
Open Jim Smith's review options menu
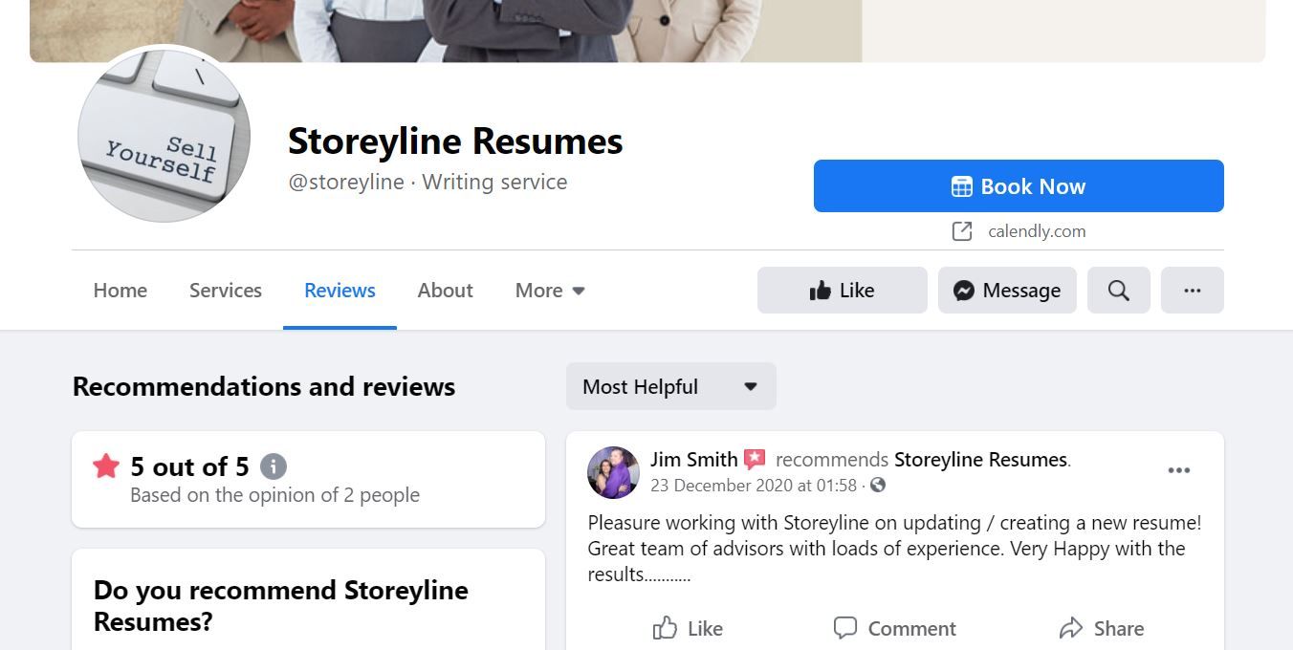coord(1178,470)
